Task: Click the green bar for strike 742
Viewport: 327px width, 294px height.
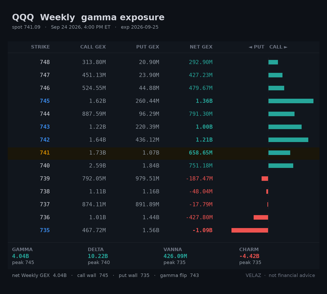Action: [x=288, y=140]
